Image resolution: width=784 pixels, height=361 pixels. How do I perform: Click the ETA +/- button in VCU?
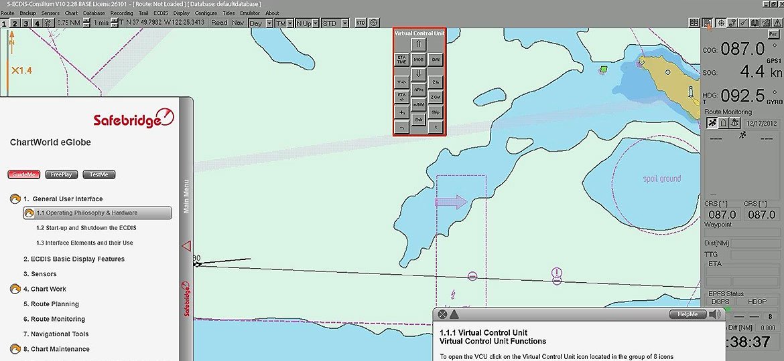pyautogui.click(x=401, y=97)
